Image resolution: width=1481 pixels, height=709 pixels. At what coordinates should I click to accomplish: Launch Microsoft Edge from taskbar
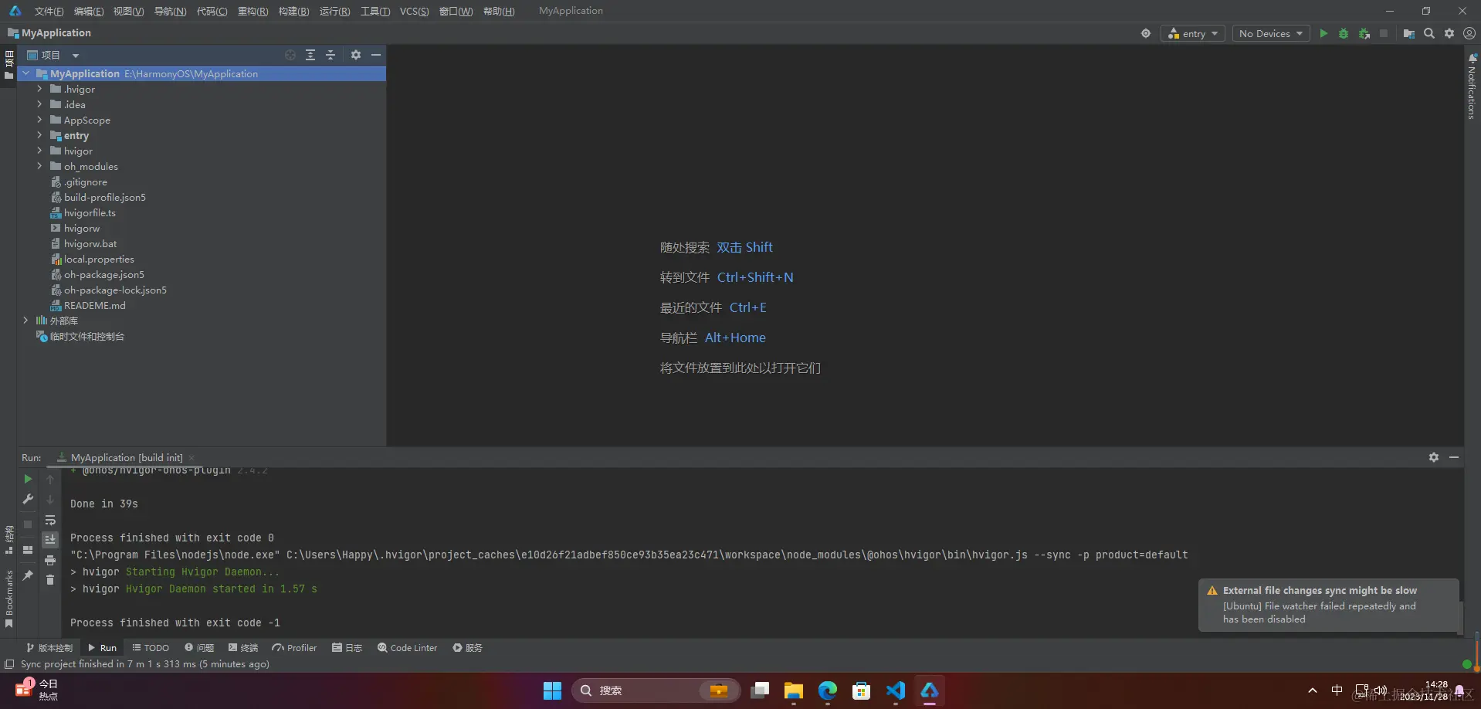pyautogui.click(x=828, y=690)
